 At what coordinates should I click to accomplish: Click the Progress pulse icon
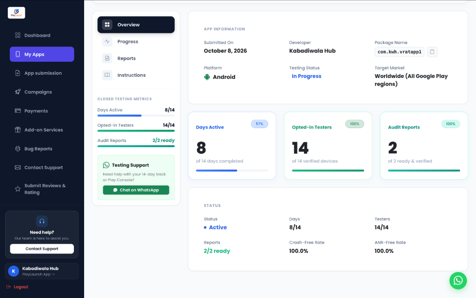(107, 41)
